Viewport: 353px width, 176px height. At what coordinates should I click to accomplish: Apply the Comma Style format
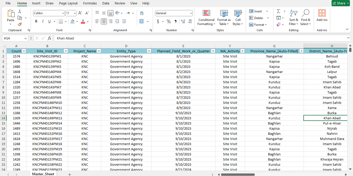pyautogui.click(x=175, y=21)
